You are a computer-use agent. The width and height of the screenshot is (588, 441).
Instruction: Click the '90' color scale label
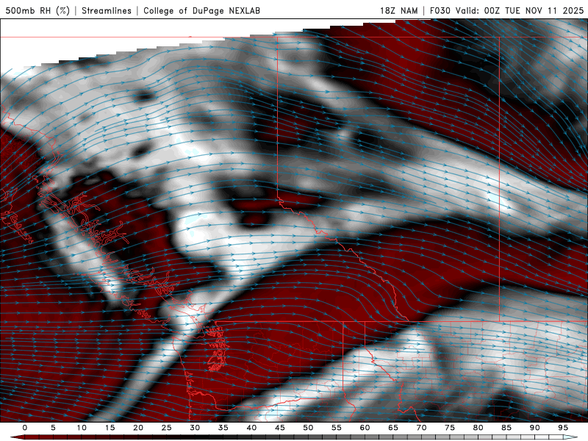[534, 428]
